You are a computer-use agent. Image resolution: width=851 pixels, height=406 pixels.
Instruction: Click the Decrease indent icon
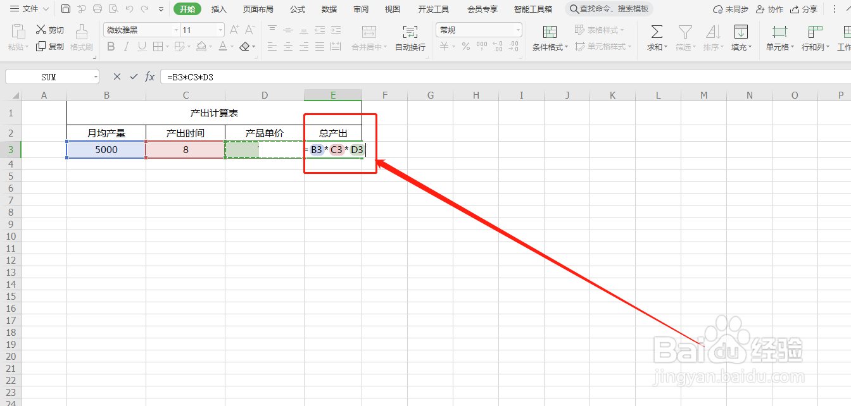pyautogui.click(x=320, y=30)
